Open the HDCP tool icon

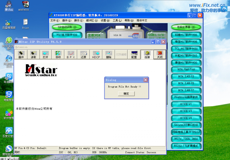point(96,55)
